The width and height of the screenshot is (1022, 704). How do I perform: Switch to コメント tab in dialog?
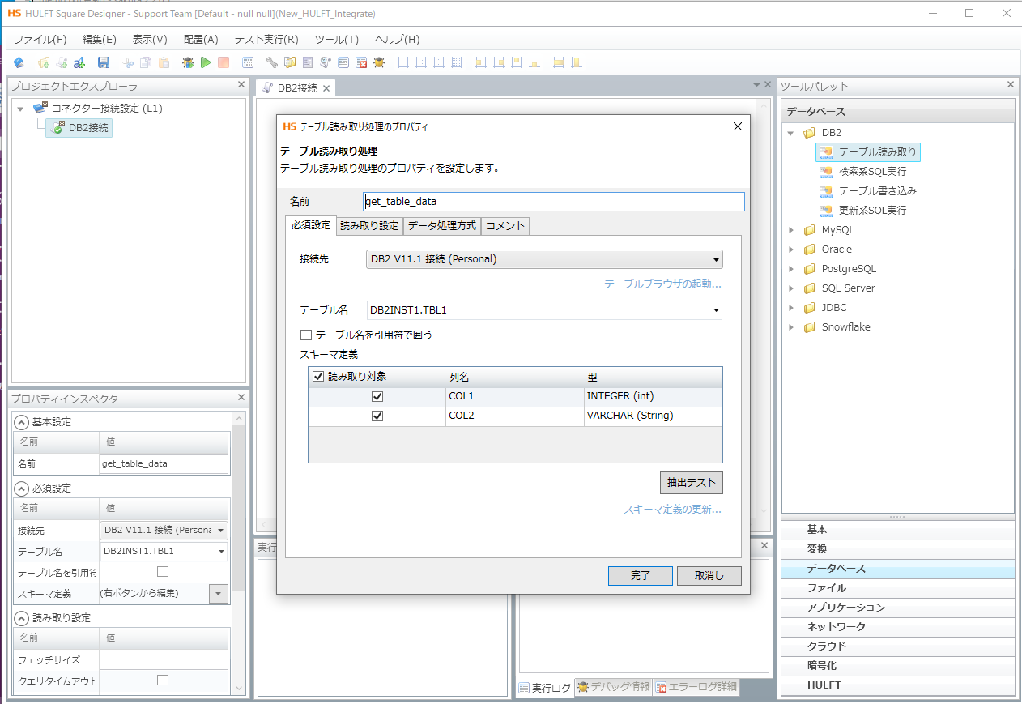[505, 226]
